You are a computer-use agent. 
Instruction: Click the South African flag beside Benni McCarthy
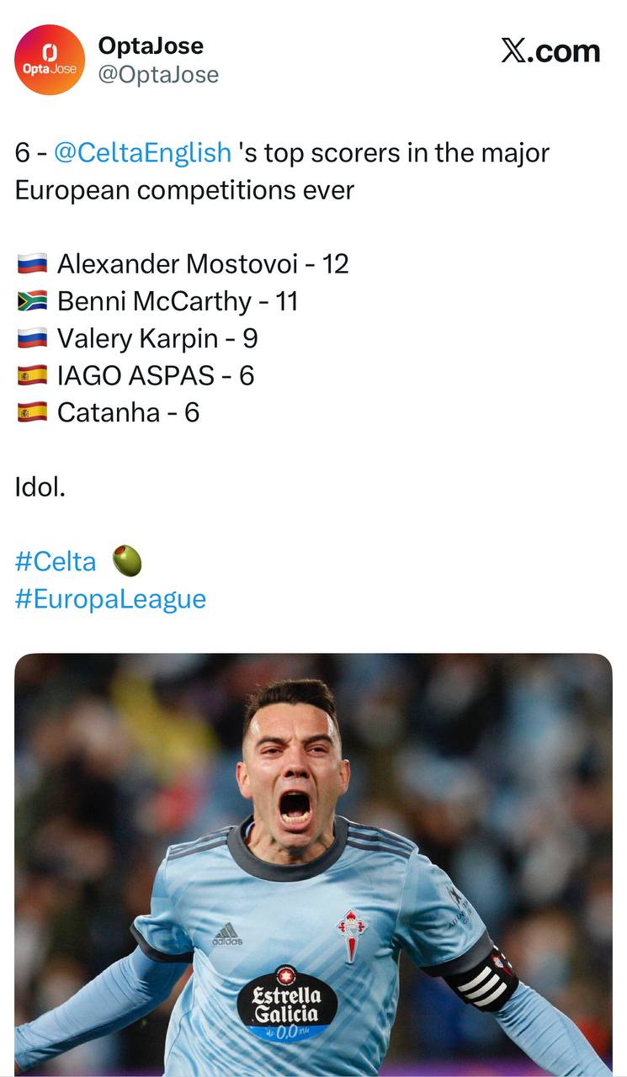point(32,301)
